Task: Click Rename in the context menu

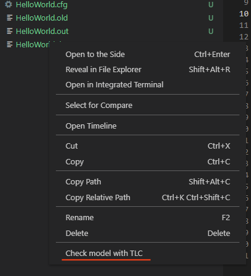Action: (148, 218)
